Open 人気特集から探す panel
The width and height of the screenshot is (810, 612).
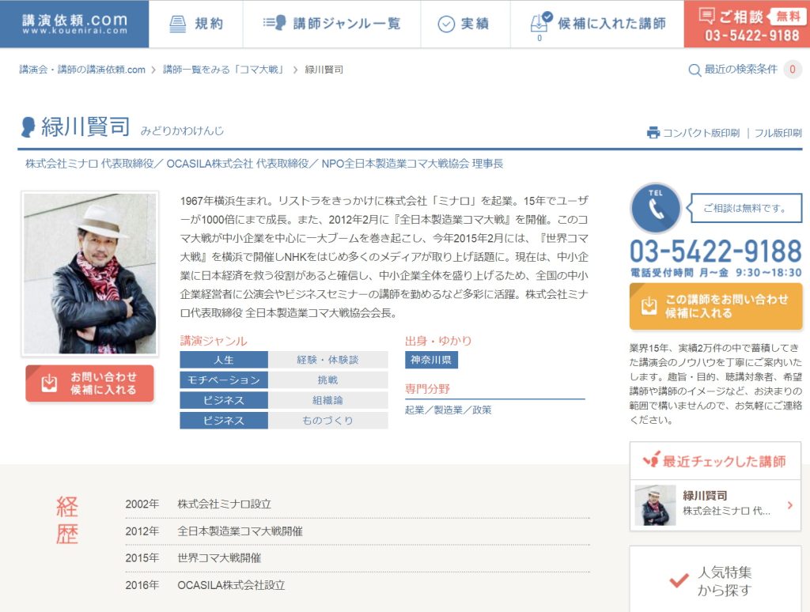pyautogui.click(x=715, y=580)
